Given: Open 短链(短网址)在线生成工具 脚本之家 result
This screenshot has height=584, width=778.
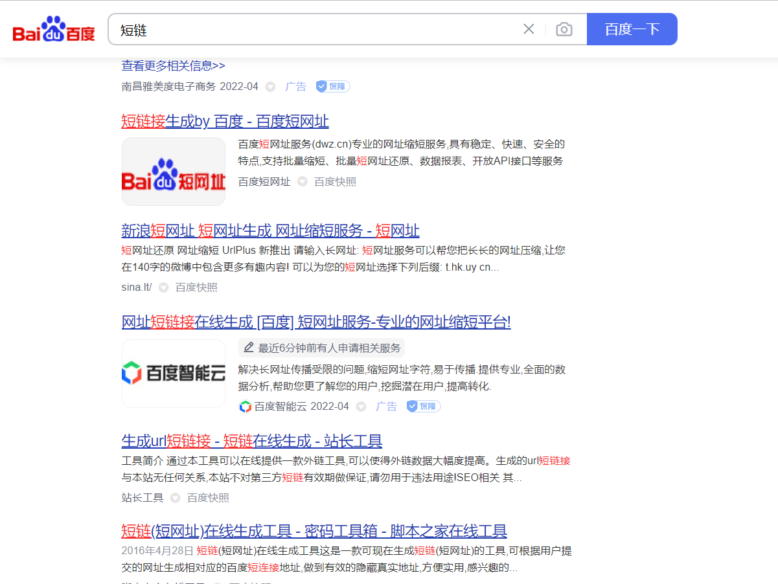Looking at the screenshot, I should coord(314,532).
